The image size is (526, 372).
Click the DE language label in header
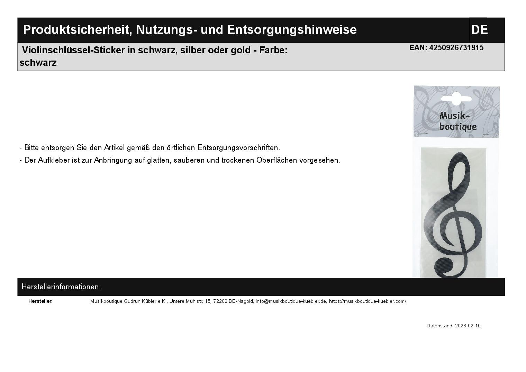pos(479,30)
